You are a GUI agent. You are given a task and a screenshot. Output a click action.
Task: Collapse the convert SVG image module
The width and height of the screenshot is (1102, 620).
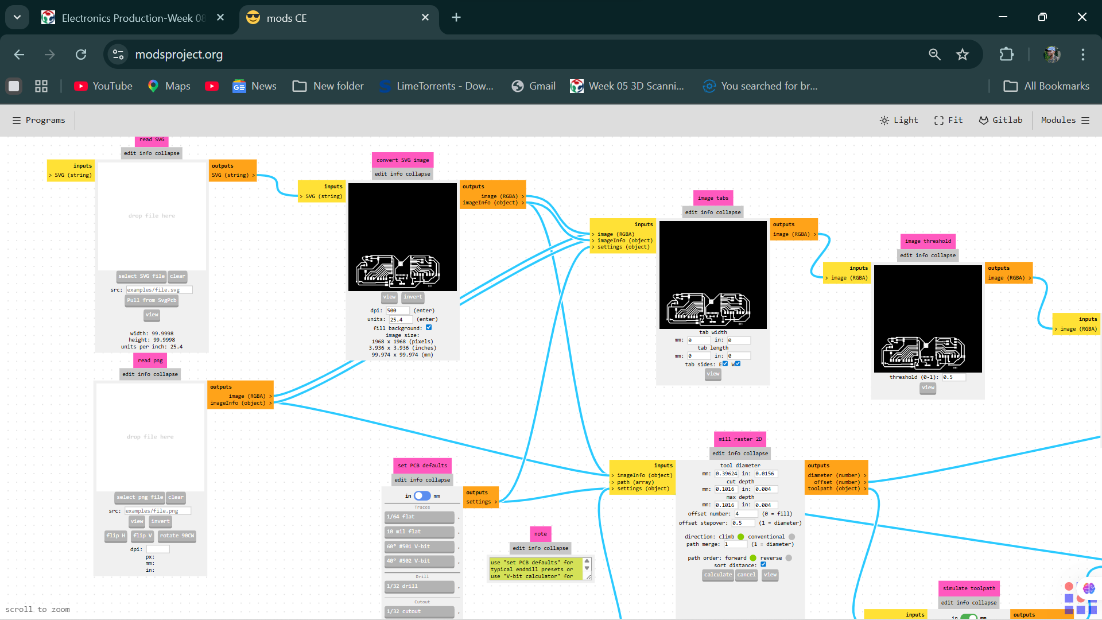(418, 174)
